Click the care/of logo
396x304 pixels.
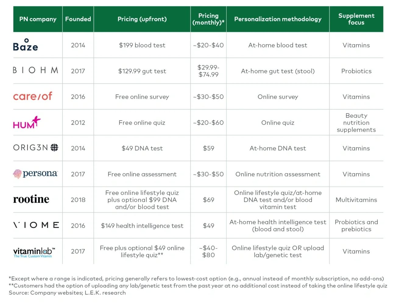point(33,96)
